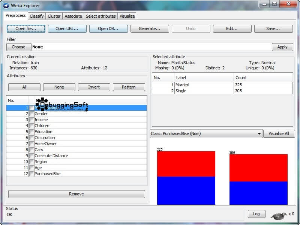The height and width of the screenshot is (225, 300).
Task: Mark the Region attribute checkbox
Action: [31, 162]
